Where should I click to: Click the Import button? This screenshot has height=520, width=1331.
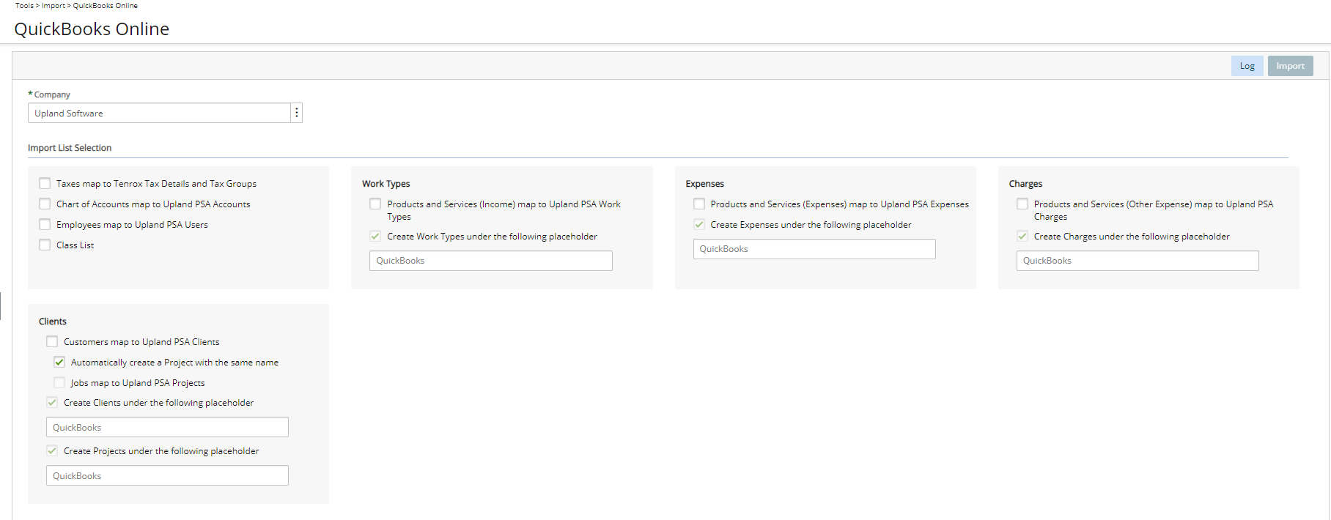(1290, 66)
